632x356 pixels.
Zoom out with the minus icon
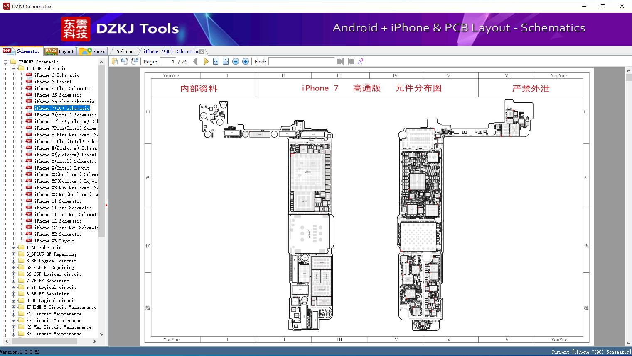click(x=236, y=61)
